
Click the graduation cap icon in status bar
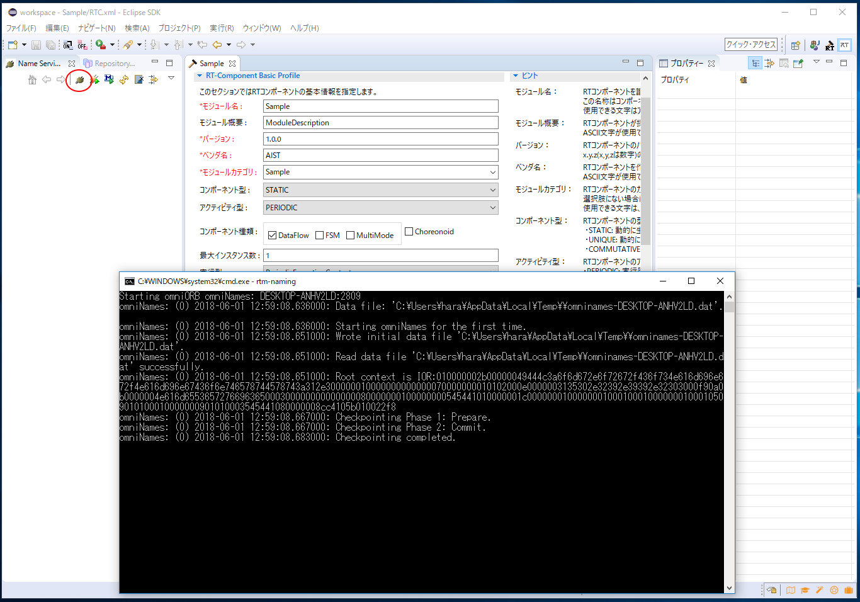(x=805, y=590)
